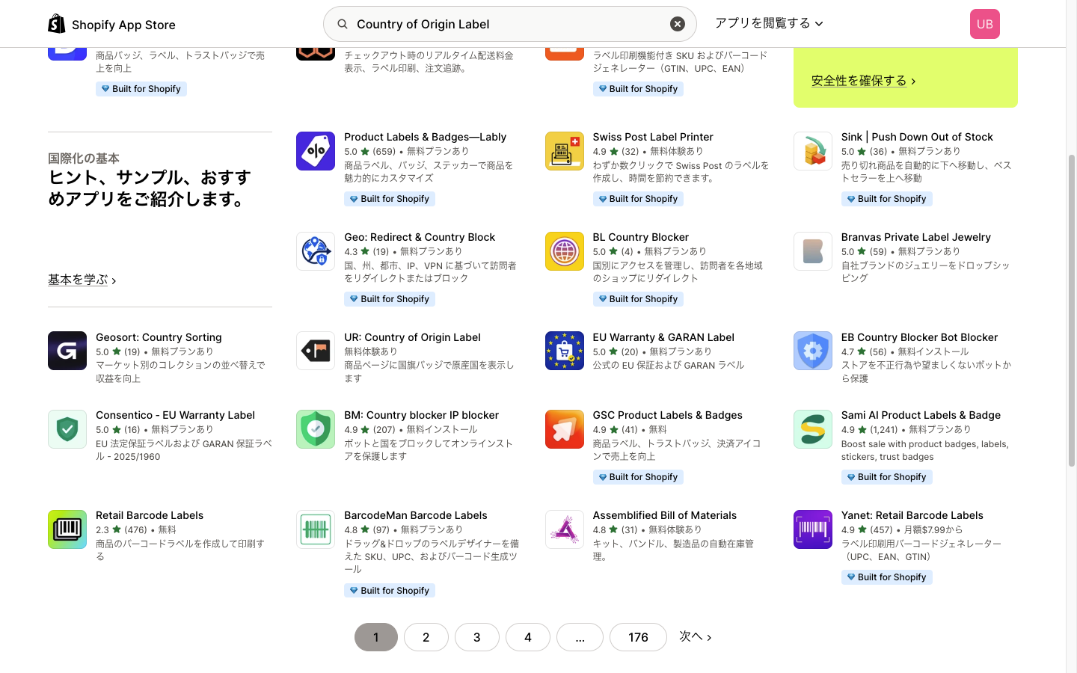The image size is (1077, 673).
Task: Click the heading ヒント、サンプル、おすすめアプリをご紹介します。
Action: point(150,188)
